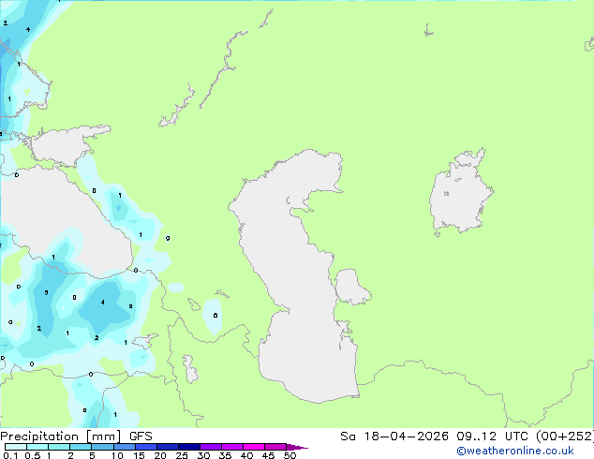The height and width of the screenshot is (459, 594).
Task: Click the '10' legend scale label
Action: click(117, 455)
